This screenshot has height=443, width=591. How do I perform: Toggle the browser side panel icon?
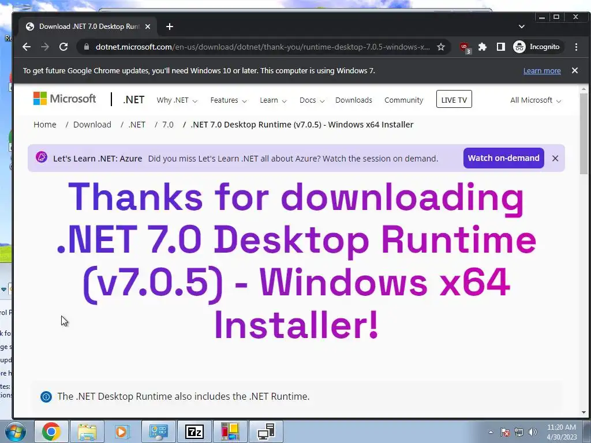point(500,47)
